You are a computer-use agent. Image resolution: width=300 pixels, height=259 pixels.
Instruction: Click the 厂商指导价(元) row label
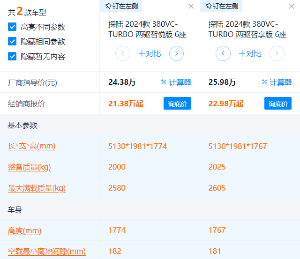pos(32,83)
